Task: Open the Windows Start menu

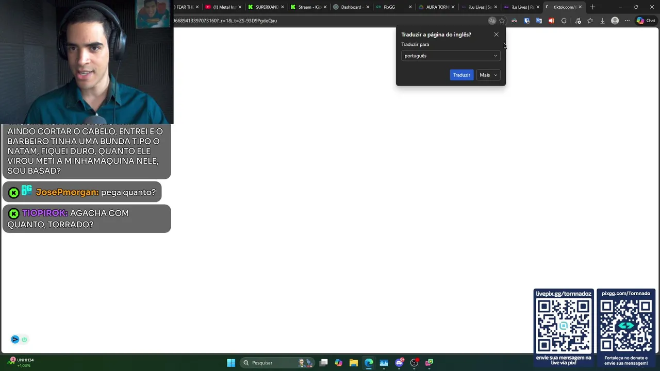Action: point(231,363)
